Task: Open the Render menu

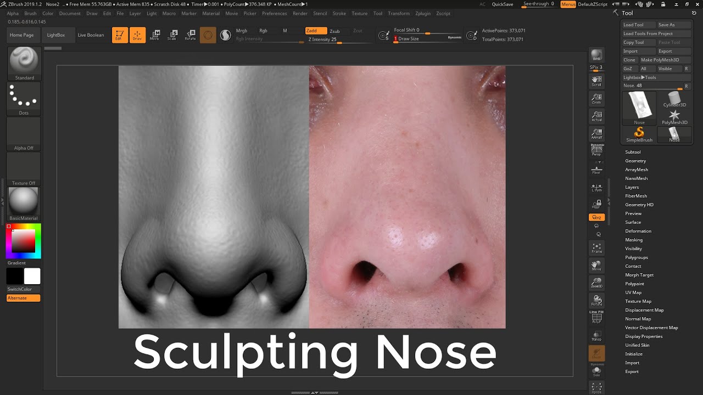Action: 300,13
